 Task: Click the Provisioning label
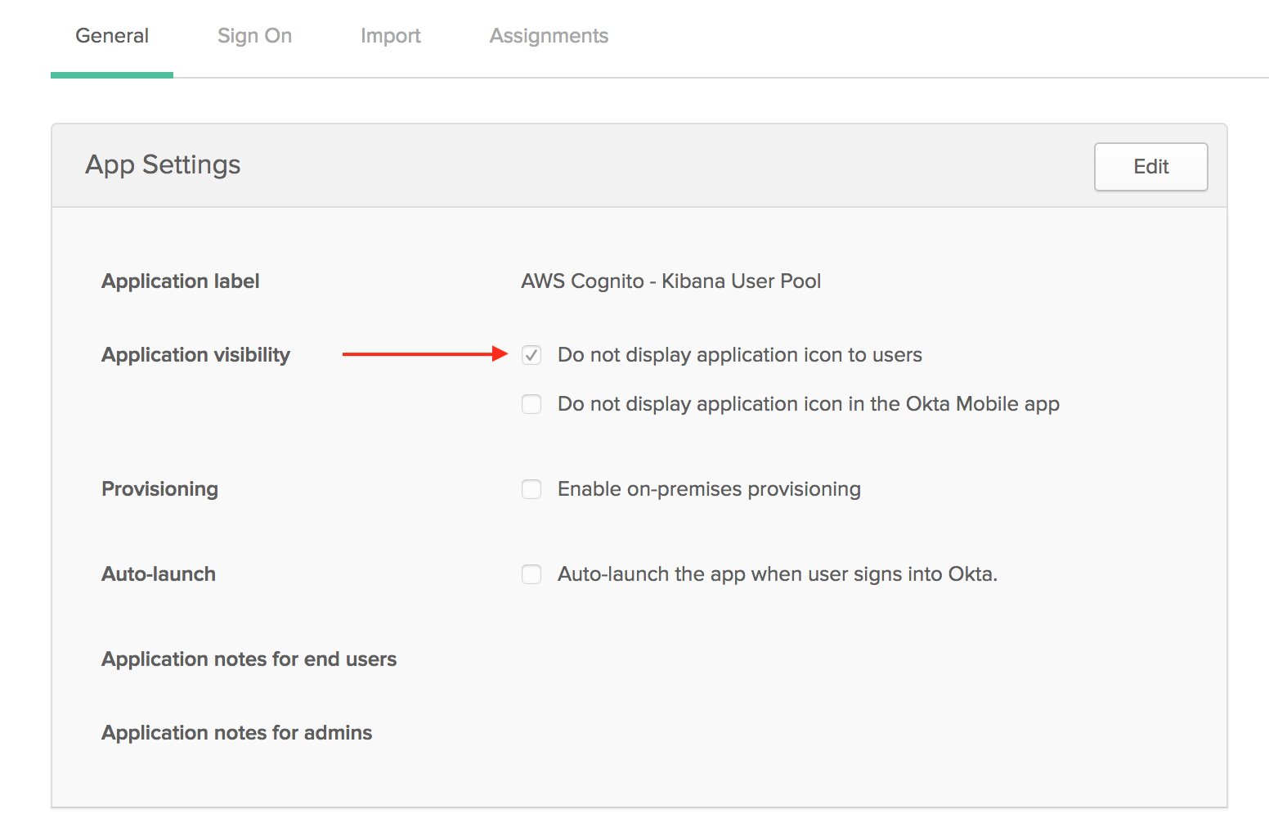tap(159, 489)
